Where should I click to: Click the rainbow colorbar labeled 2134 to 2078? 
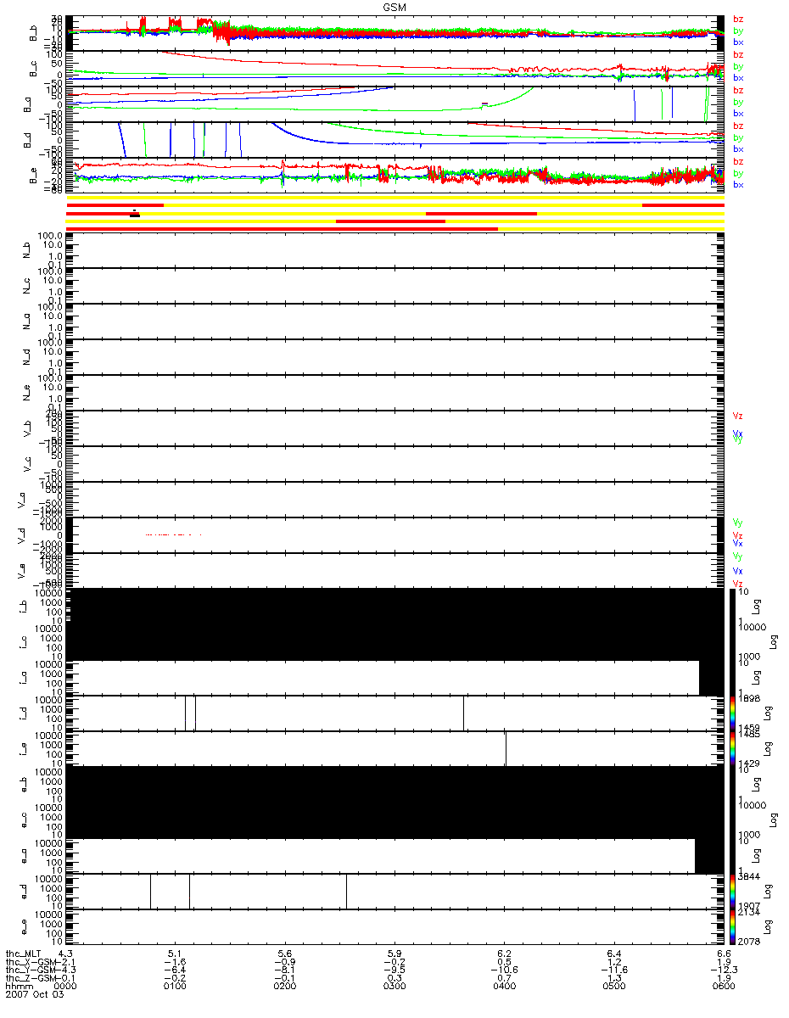click(x=731, y=926)
